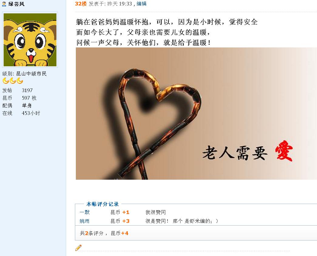Click the tiger avatar picture

click(30, 40)
